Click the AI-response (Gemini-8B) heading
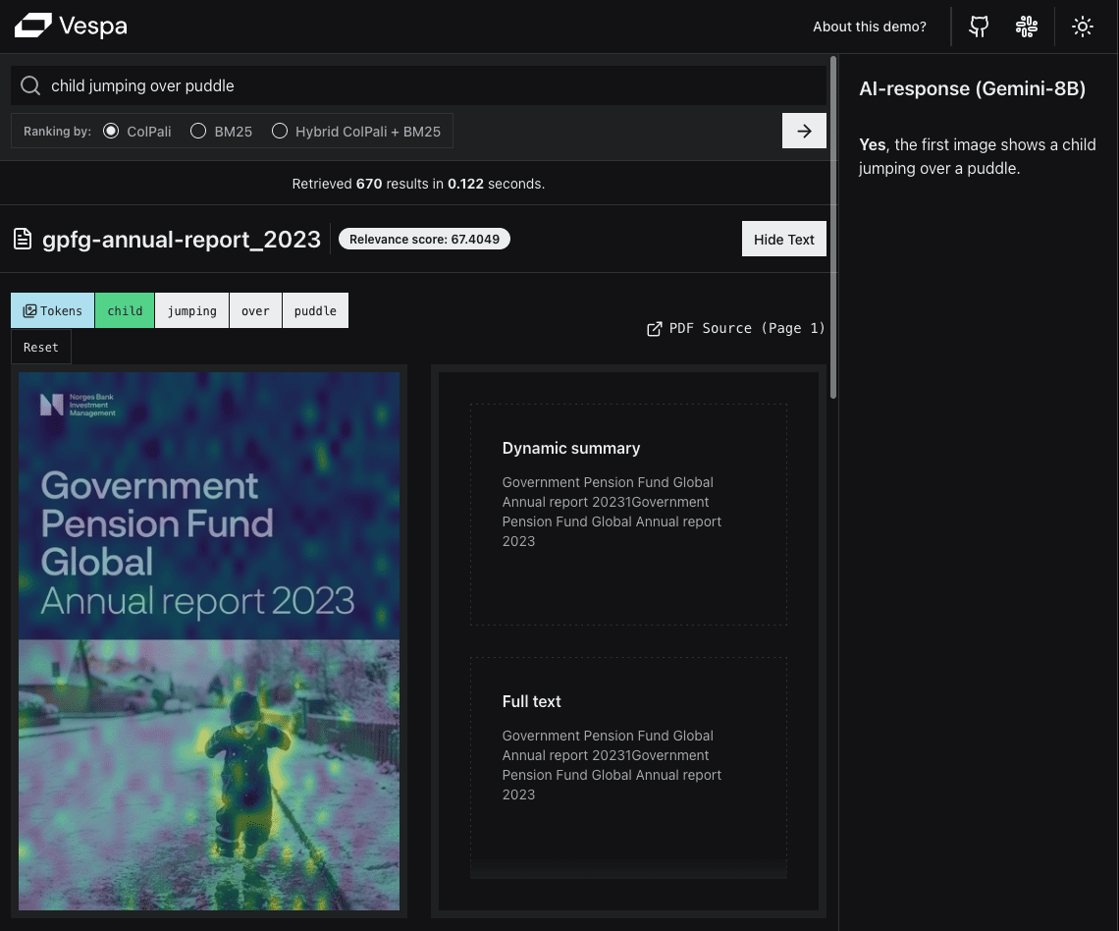Screen dimensions: 1119x931 pos(972,88)
